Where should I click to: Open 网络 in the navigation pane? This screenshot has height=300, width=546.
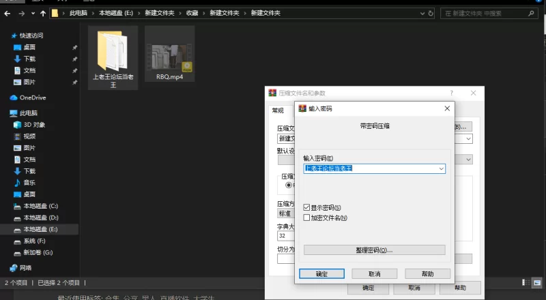[25, 268]
